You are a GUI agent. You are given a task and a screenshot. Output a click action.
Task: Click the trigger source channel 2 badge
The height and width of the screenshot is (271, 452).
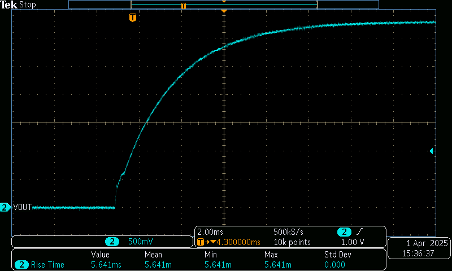(344, 232)
